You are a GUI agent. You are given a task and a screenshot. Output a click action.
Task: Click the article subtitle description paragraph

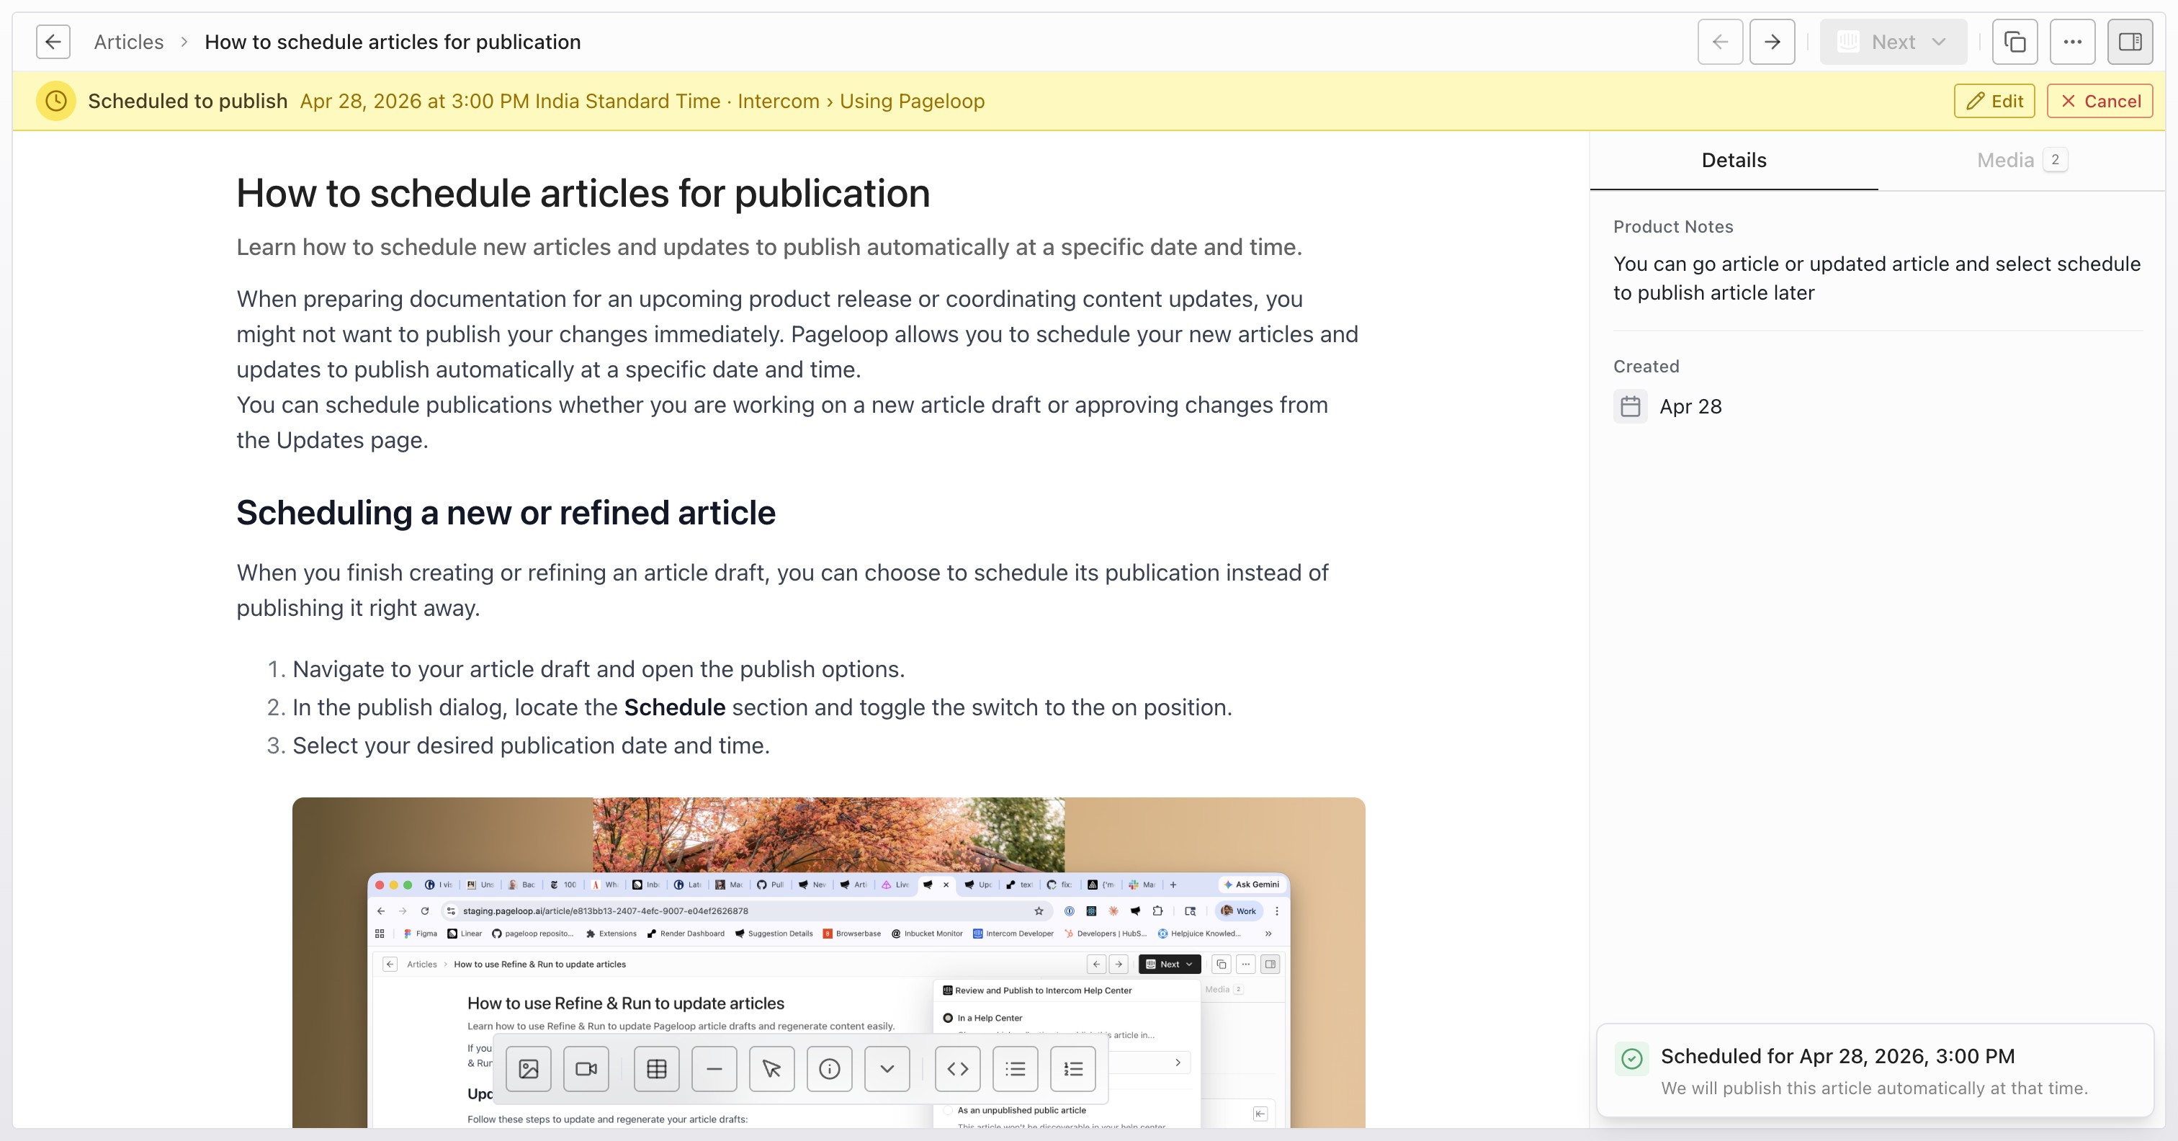pyautogui.click(x=768, y=247)
